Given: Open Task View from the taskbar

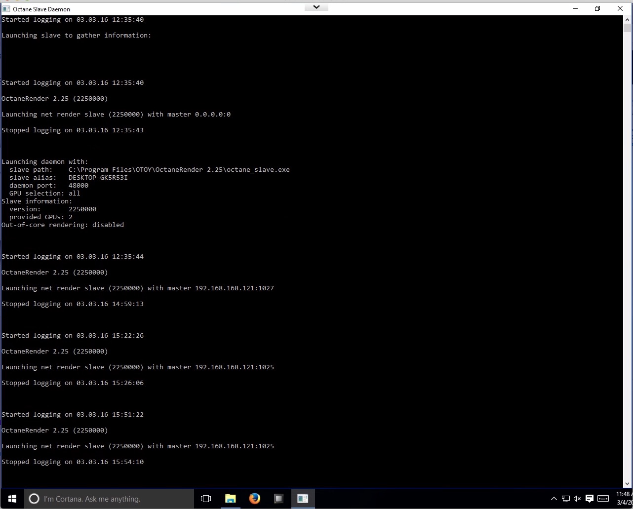Looking at the screenshot, I should 206,499.
